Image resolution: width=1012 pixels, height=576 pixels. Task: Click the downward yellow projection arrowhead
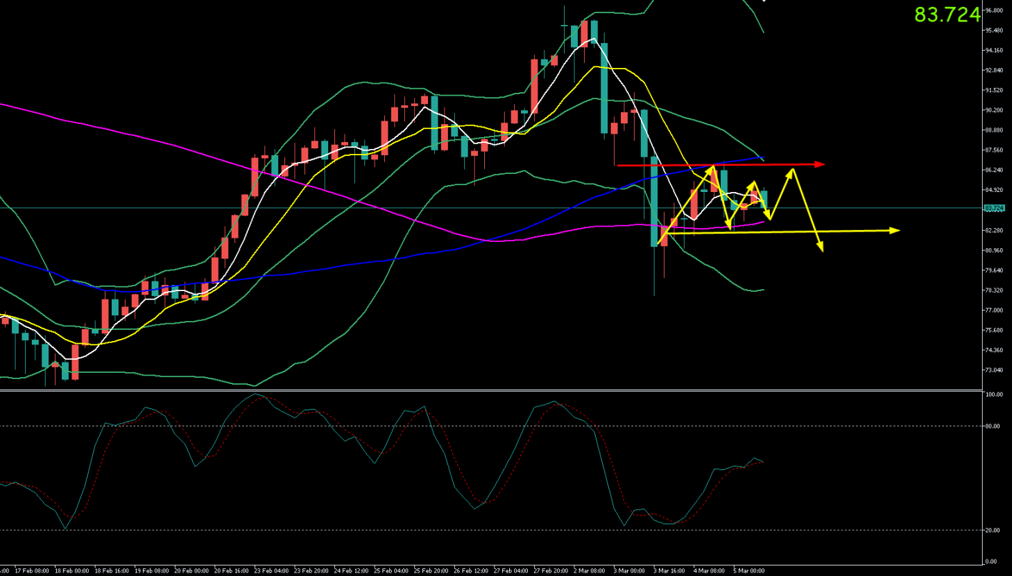(821, 246)
